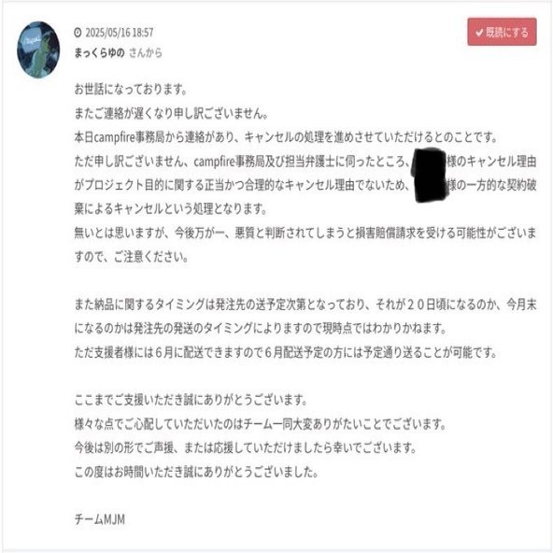Click the 既読にする button

click(502, 32)
